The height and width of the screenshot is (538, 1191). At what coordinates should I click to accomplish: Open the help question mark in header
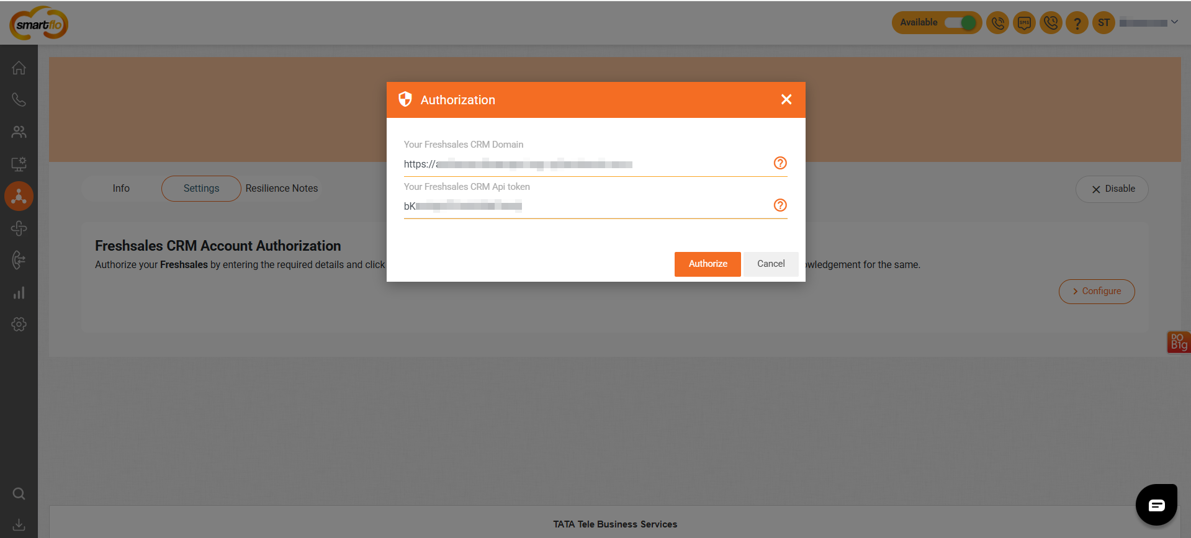(1077, 23)
